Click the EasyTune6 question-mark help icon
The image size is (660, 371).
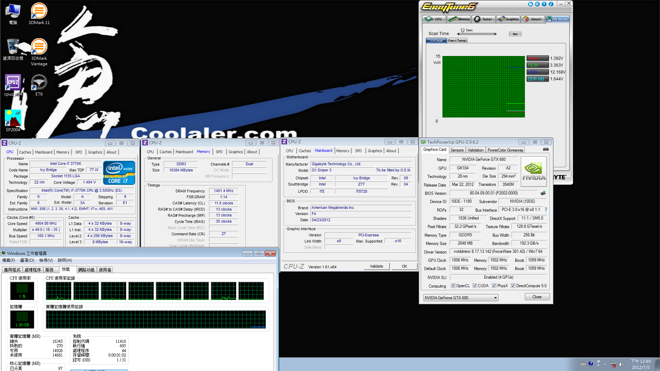[x=544, y=4]
